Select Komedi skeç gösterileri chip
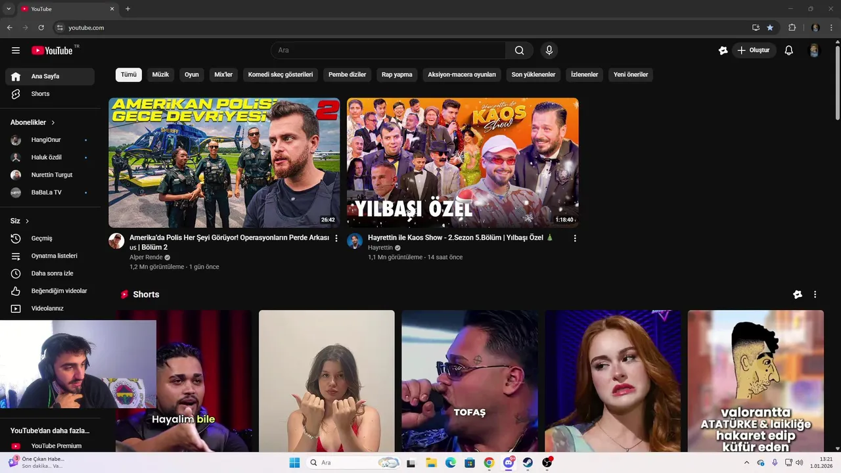This screenshot has height=473, width=841. click(x=281, y=75)
